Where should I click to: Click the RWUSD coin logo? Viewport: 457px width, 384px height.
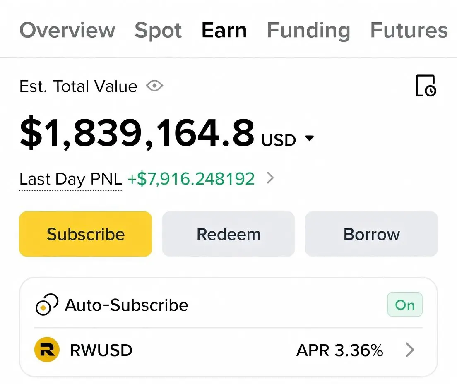[x=47, y=350]
